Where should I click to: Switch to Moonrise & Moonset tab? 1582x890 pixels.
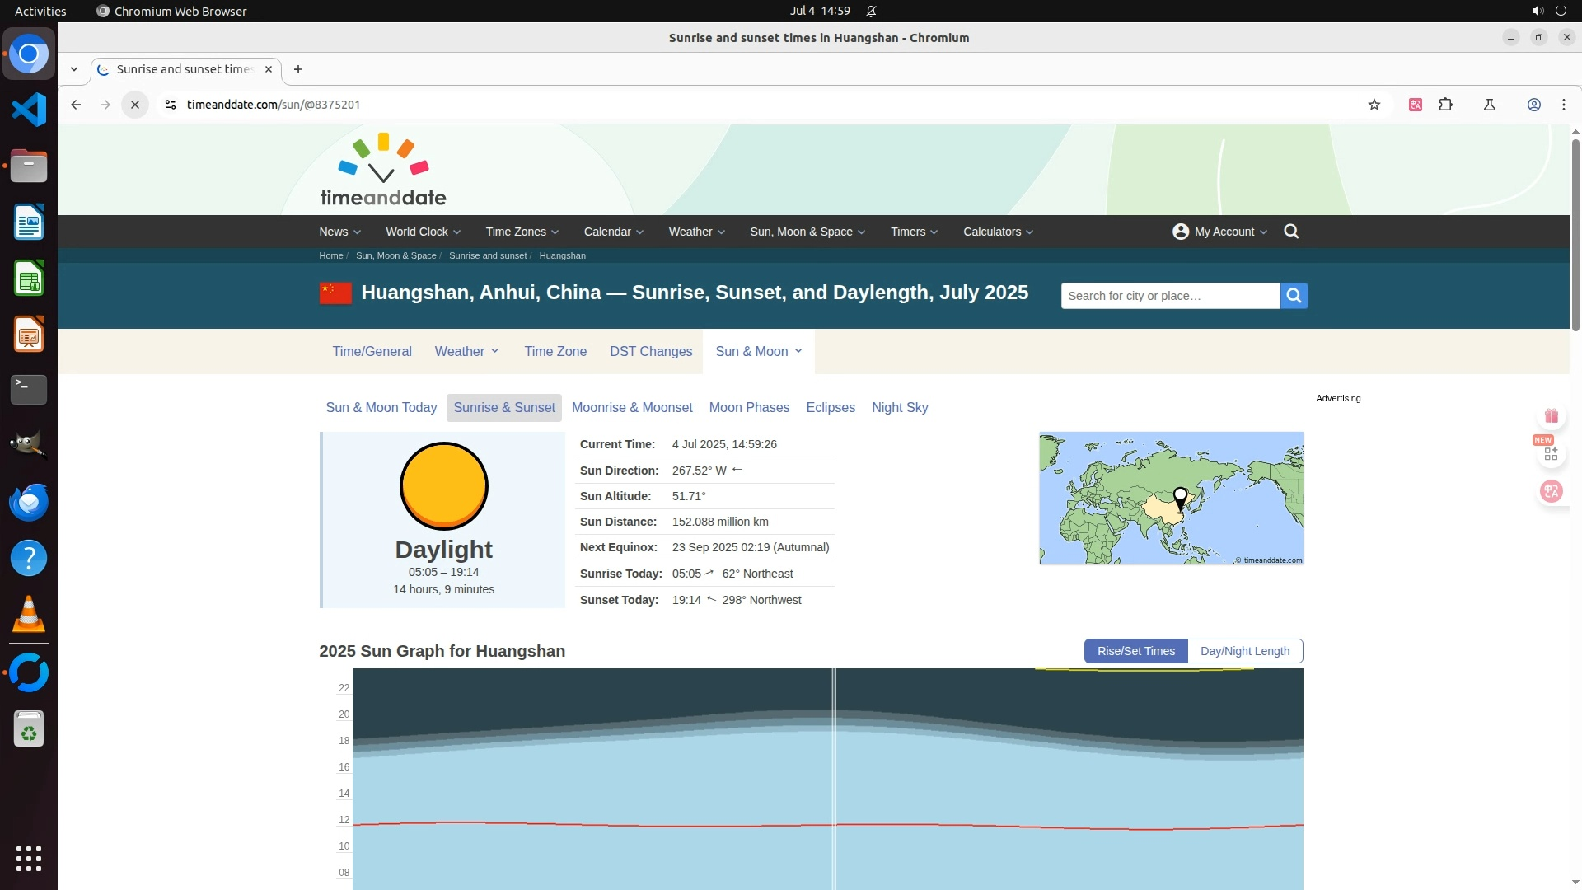(632, 408)
